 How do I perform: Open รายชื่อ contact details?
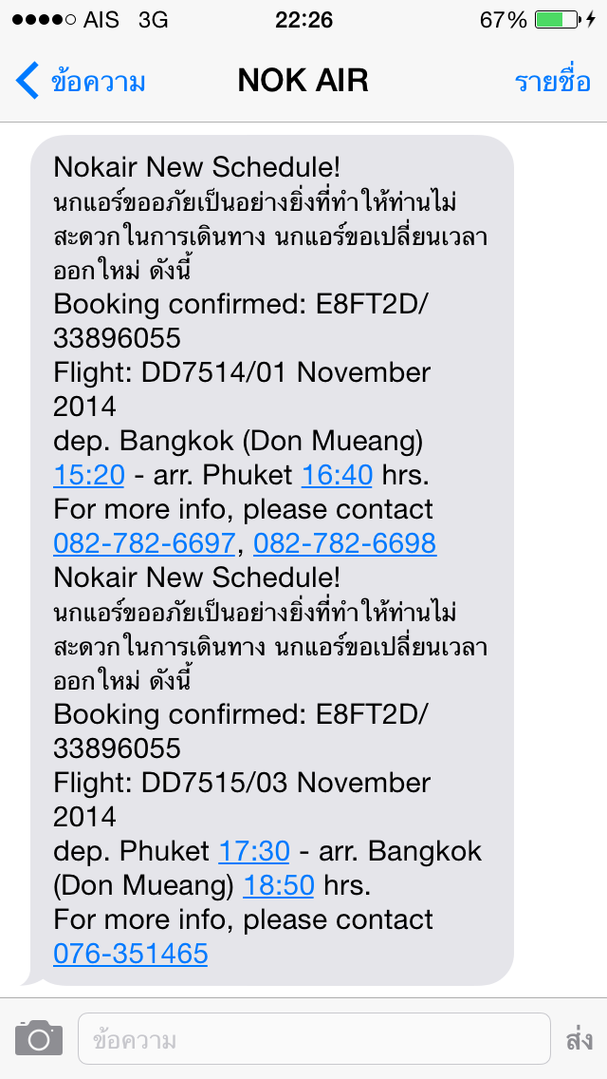[x=552, y=81]
